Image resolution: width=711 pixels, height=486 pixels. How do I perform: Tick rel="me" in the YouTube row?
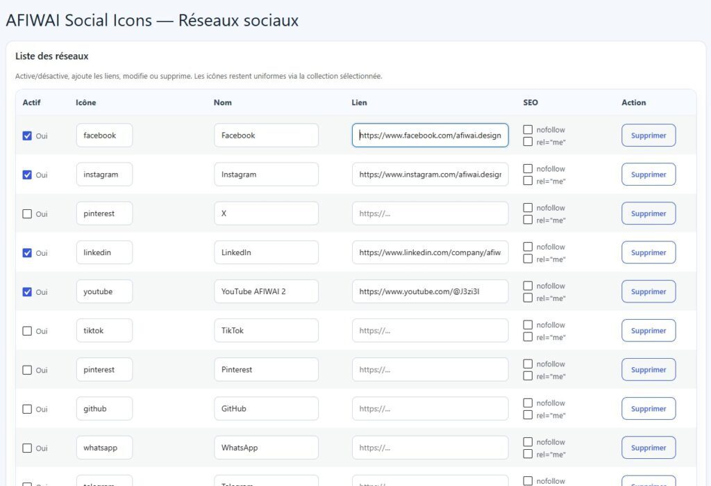coord(528,298)
